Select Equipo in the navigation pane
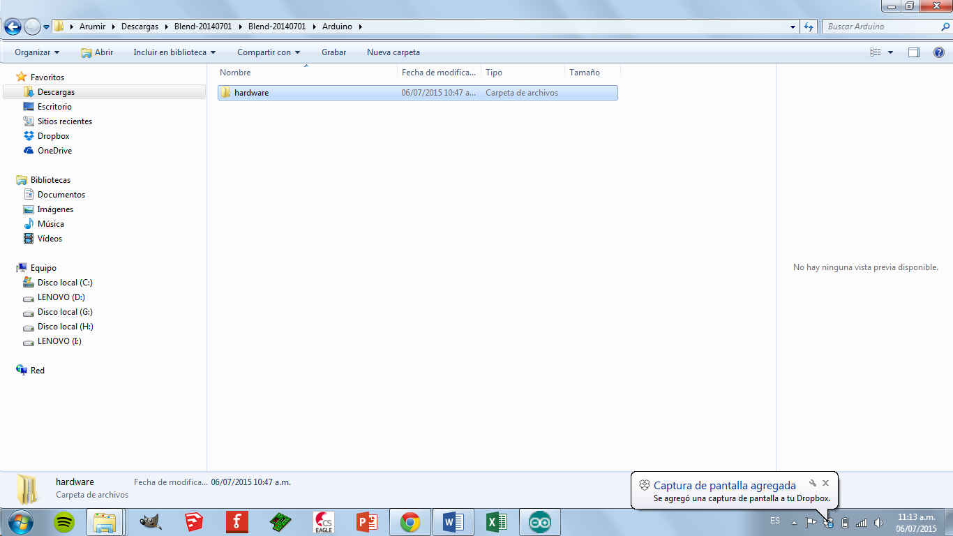 point(43,268)
